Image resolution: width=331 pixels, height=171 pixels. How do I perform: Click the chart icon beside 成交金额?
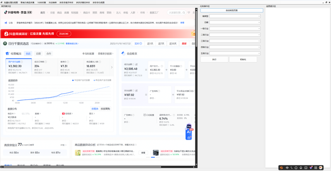click(137, 64)
